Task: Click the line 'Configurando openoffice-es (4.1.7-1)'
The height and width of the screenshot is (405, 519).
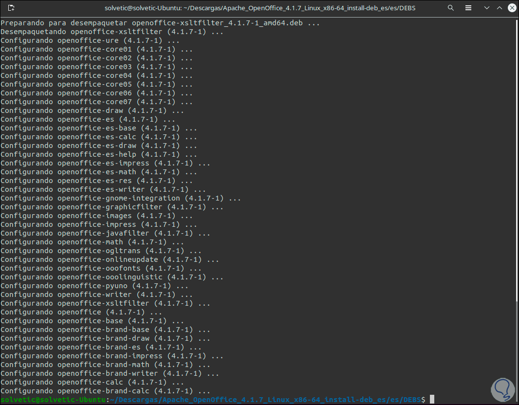Action: [x=88, y=119]
